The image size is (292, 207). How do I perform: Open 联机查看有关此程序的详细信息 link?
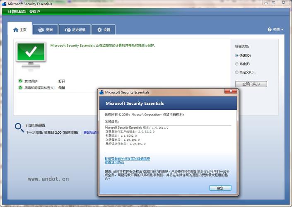click(128, 159)
